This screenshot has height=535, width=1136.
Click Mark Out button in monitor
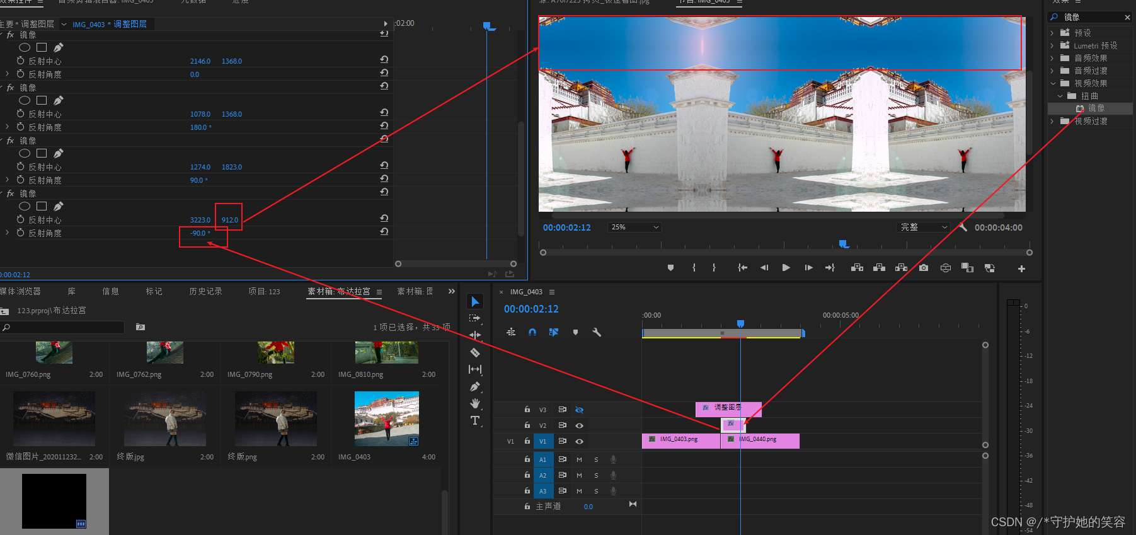[714, 268]
